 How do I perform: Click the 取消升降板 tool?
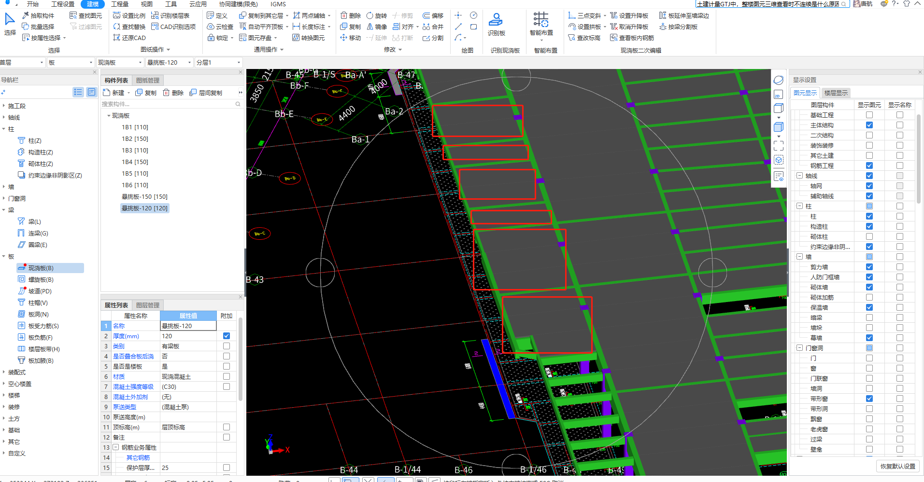pyautogui.click(x=629, y=27)
